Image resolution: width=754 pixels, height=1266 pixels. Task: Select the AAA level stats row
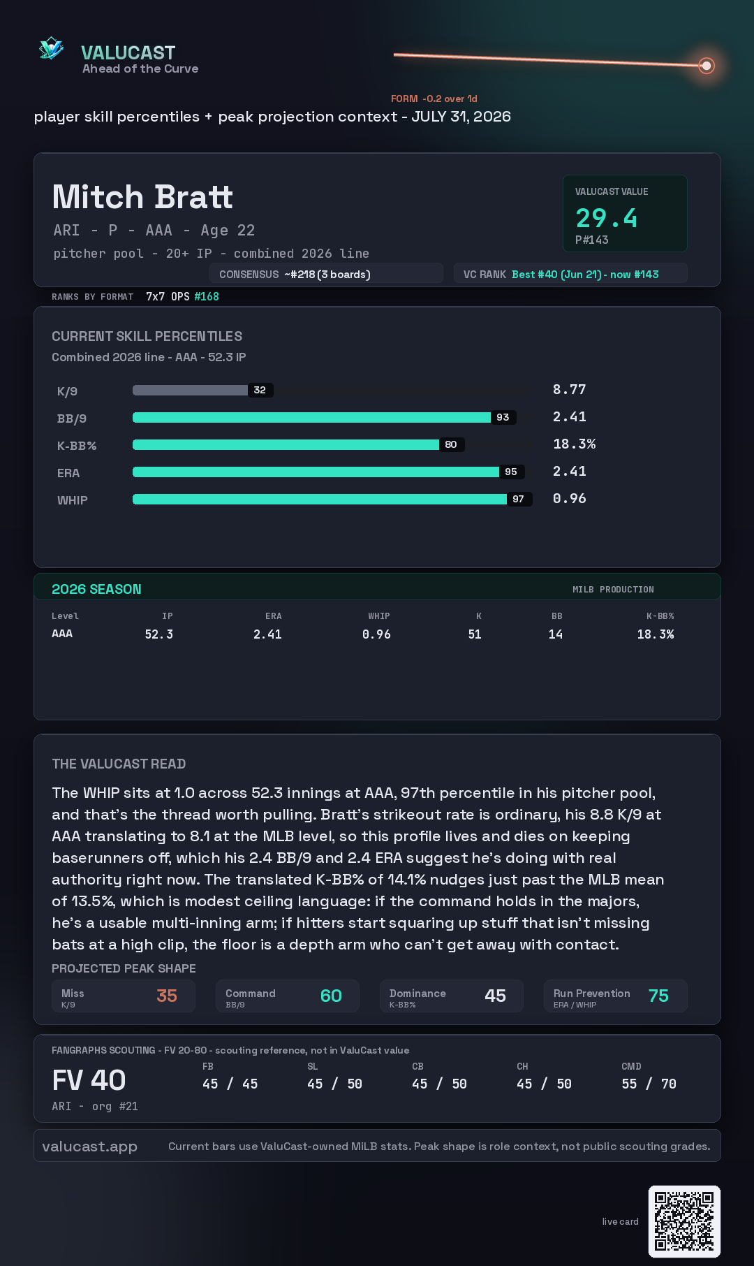(x=363, y=634)
